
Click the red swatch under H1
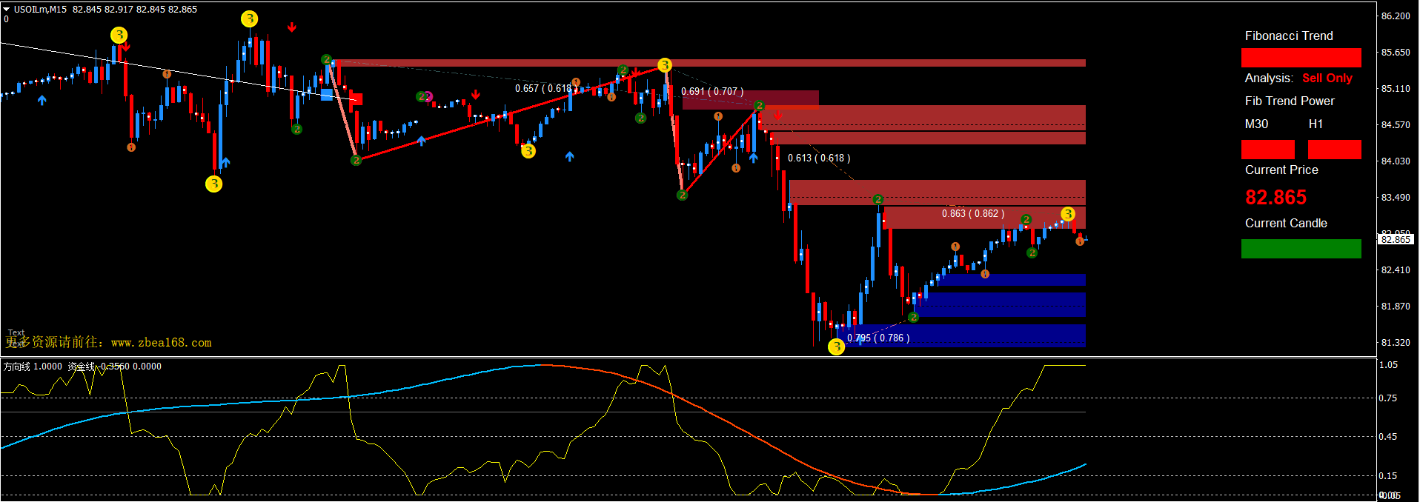pyautogui.click(x=1335, y=150)
